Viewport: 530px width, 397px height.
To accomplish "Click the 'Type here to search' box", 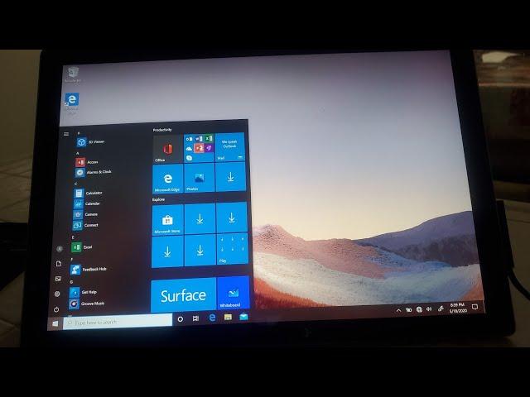I will [x=118, y=322].
